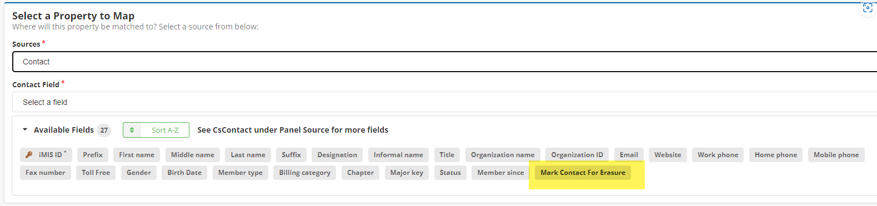This screenshot has width=877, height=206.
Task: Select the Designation field chip
Action: pos(337,155)
